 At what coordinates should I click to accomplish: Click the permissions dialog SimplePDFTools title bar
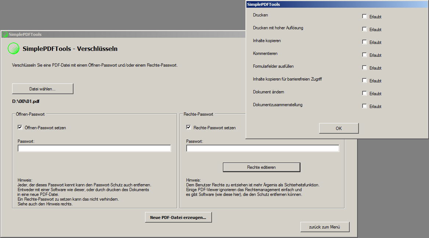[x=337, y=4]
